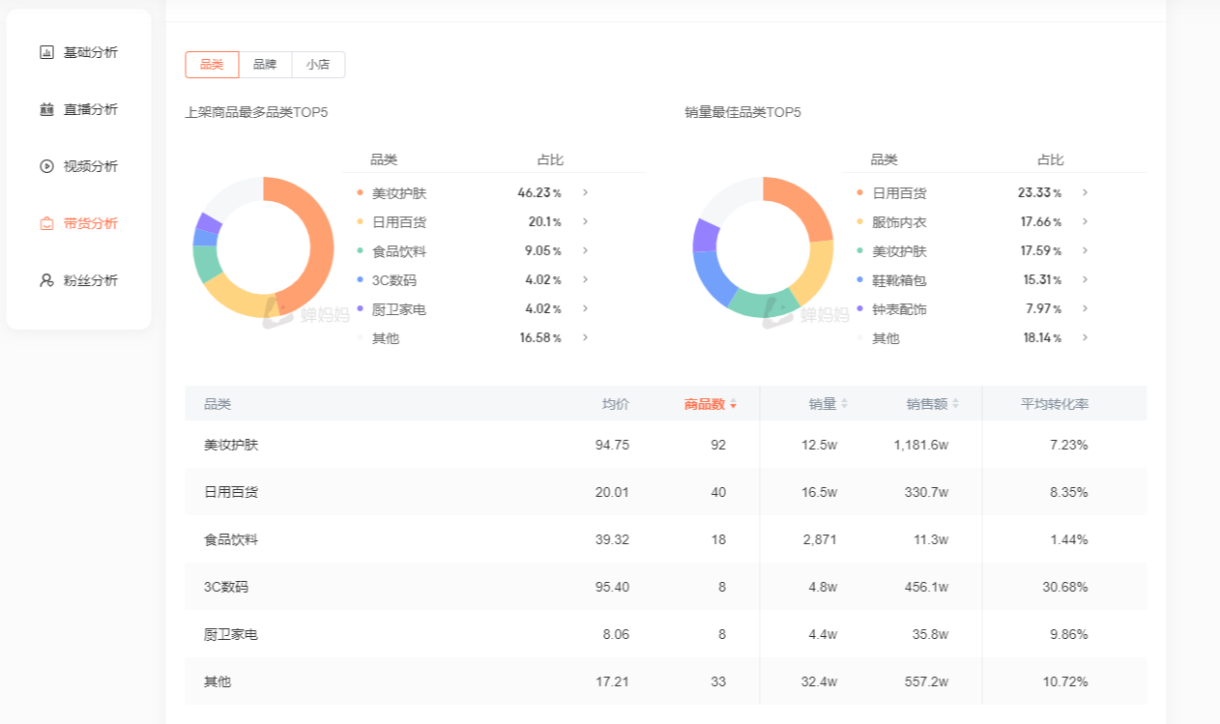Click conversion rate 30.68% cell

1065,587
